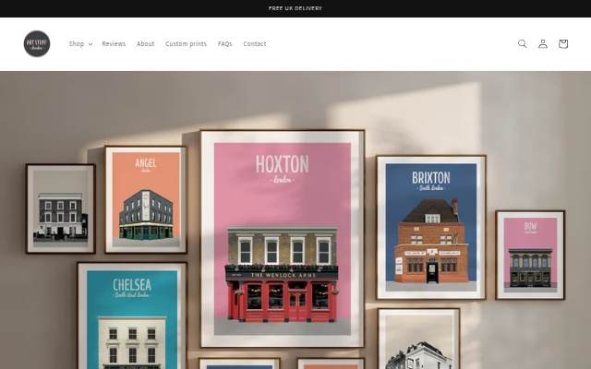
Task: Select the Brixton blue print
Action: pos(431,228)
